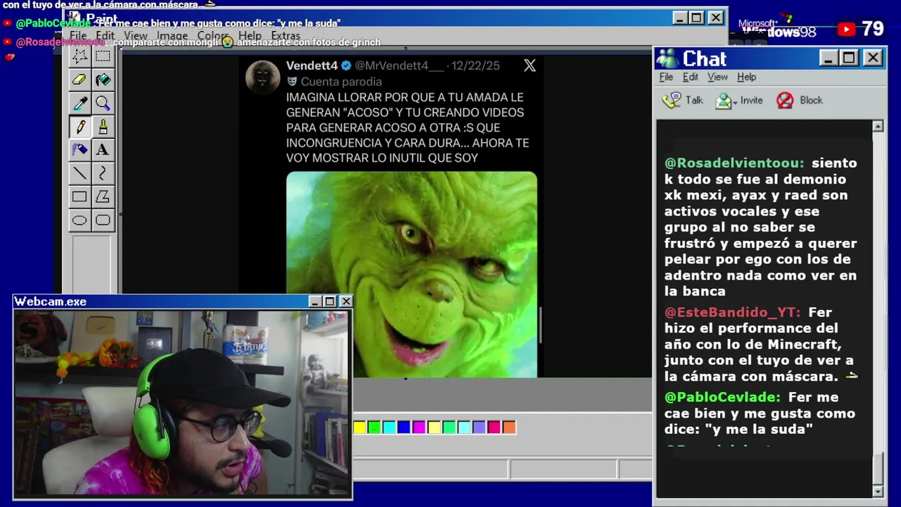Select the Pick Color eyedropper tool
This screenshot has height=507, width=901.
pos(80,104)
